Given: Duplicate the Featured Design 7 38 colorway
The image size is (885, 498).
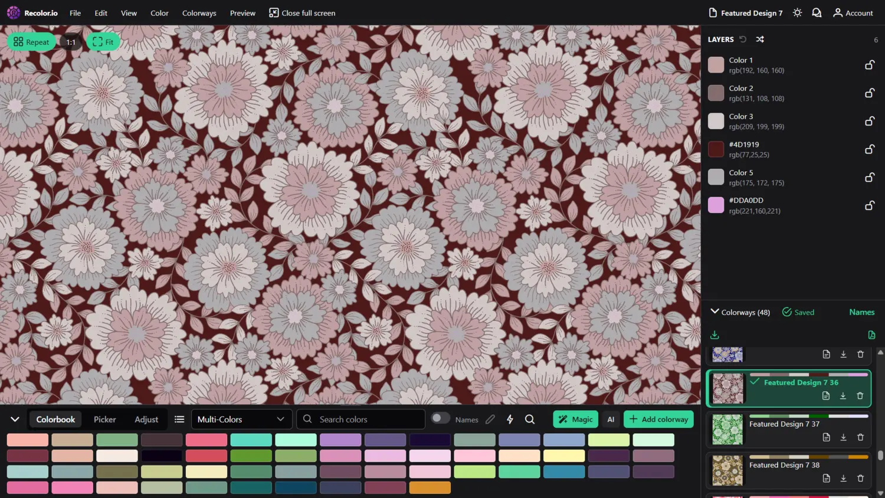Looking at the screenshot, I should (x=826, y=479).
